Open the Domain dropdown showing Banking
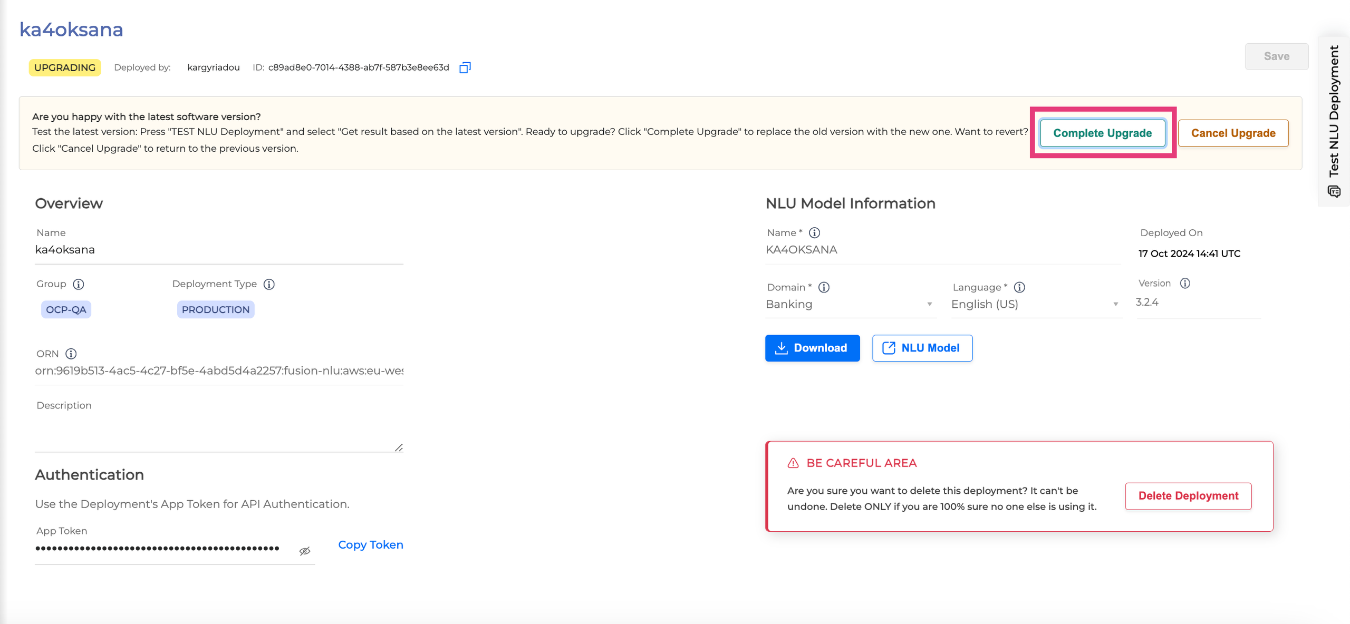 coord(850,304)
